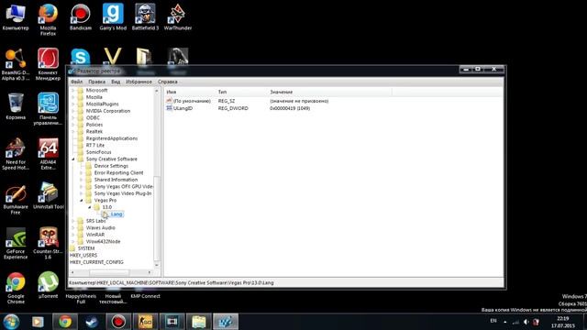This screenshot has width=587, height=330.
Task: Expand the Error Reporting Client key
Action: tap(82, 173)
